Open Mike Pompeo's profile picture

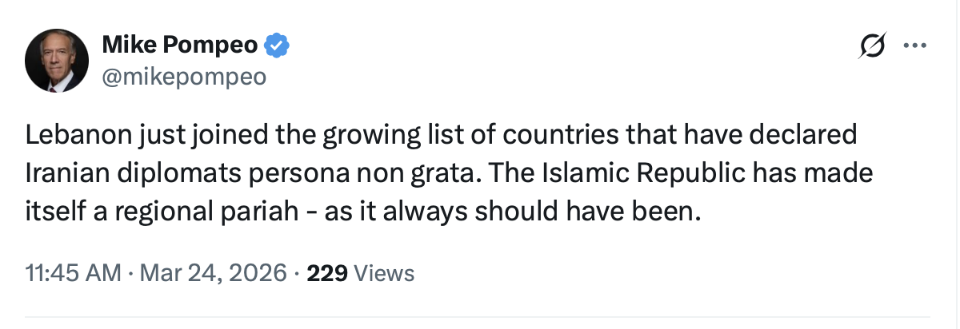click(x=56, y=62)
